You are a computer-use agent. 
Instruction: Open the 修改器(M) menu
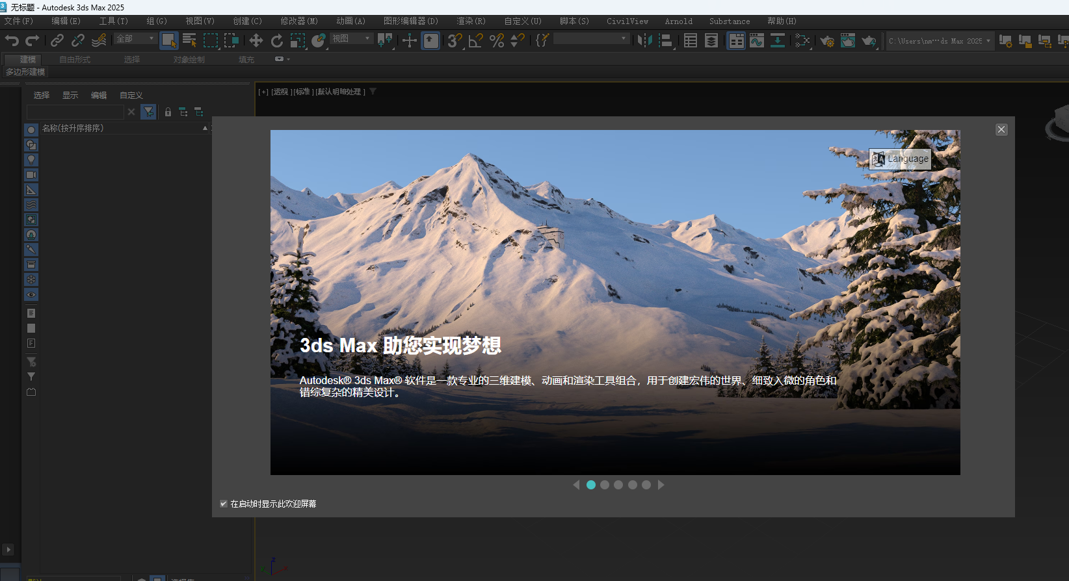click(x=299, y=21)
